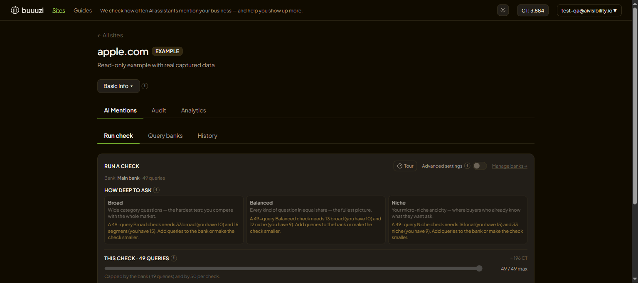Click the buuuzi logo icon
Screen dimensions: 638x283
point(15,10)
